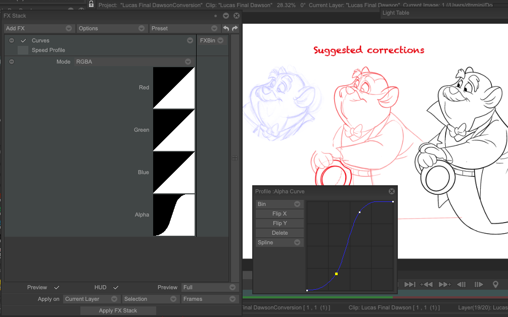Open the FXBin dropdown
The height and width of the screenshot is (317, 508).
pyautogui.click(x=212, y=40)
